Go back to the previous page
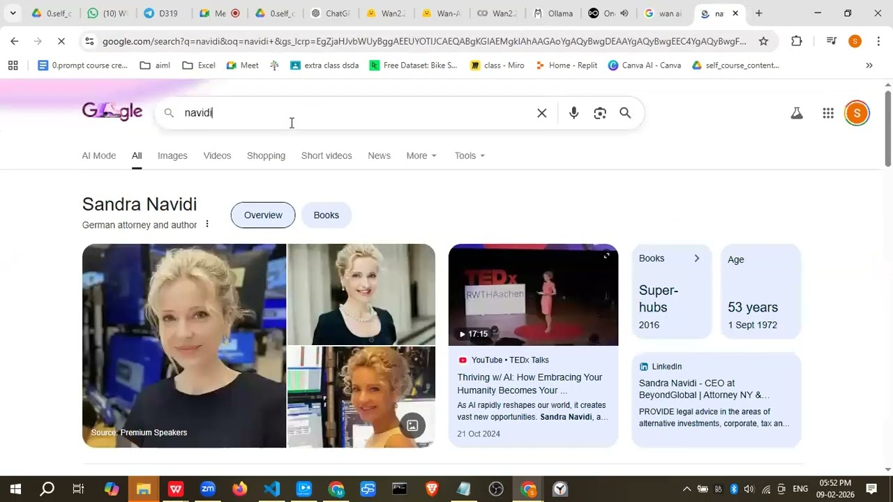The image size is (893, 502). [x=15, y=41]
